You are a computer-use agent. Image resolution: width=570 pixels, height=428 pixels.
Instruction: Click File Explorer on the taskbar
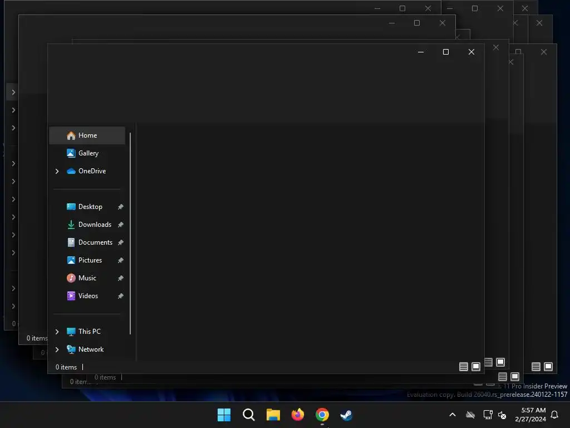tap(273, 415)
